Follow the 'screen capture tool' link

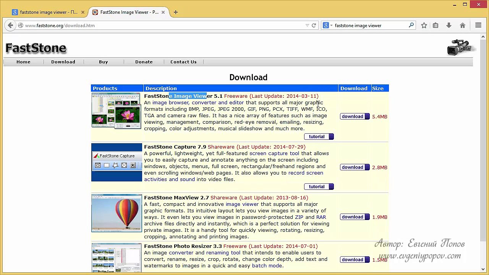274,154
